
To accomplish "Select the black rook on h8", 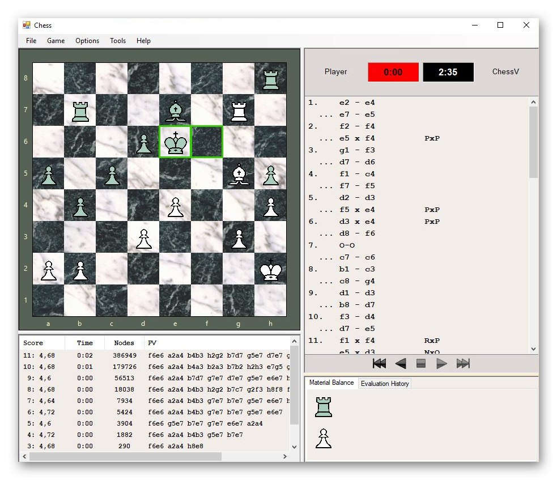I will coord(271,79).
